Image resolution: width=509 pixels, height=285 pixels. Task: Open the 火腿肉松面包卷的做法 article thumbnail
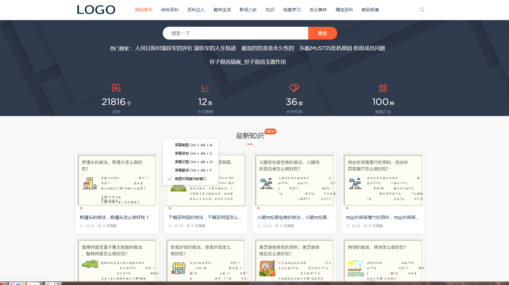294,180
